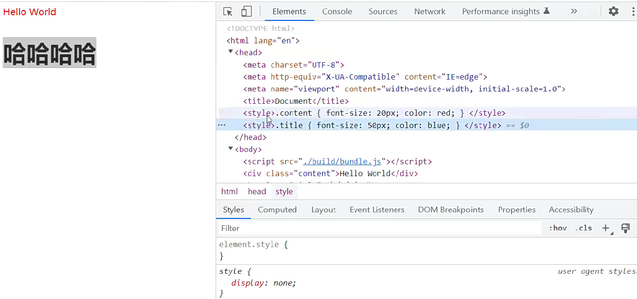Image resolution: width=637 pixels, height=299 pixels.
Task: Select the html breadcrumb
Action: pyautogui.click(x=230, y=191)
